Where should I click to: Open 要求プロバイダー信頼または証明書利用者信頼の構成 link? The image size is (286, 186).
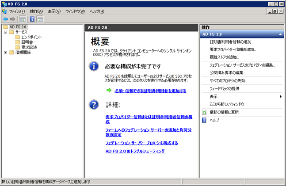(x=149, y=119)
